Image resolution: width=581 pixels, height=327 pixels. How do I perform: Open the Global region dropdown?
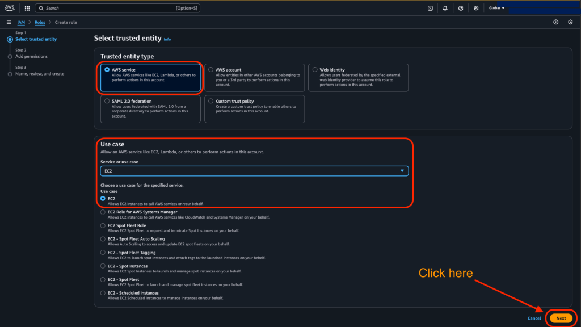496,8
